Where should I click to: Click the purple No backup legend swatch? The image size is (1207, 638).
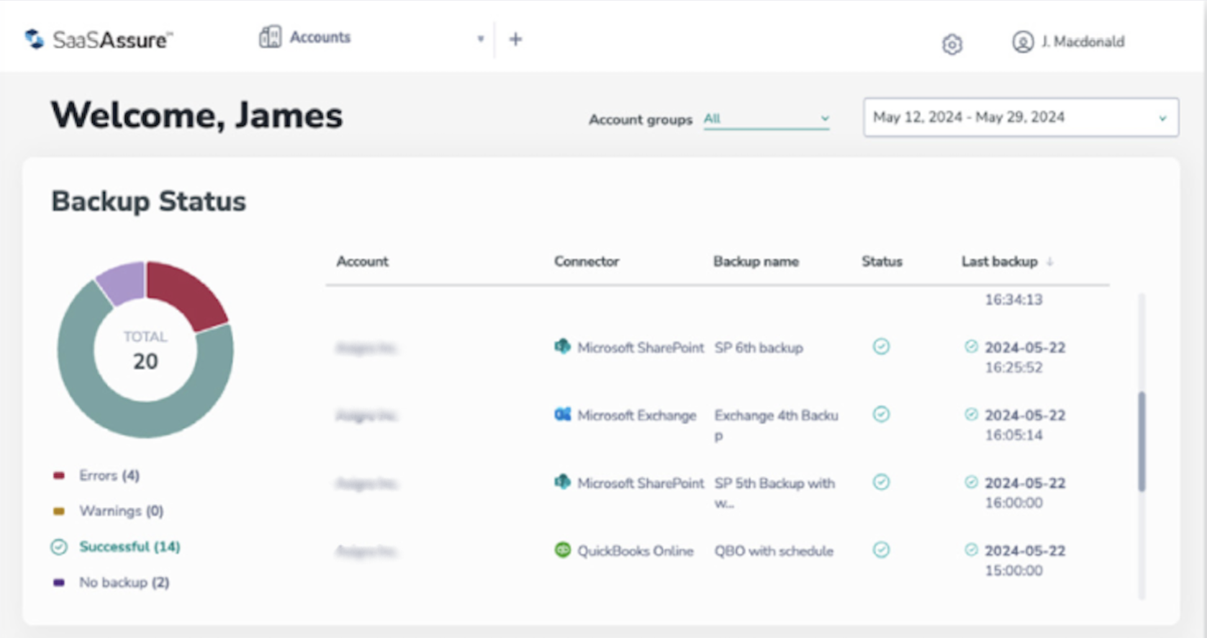(x=59, y=583)
